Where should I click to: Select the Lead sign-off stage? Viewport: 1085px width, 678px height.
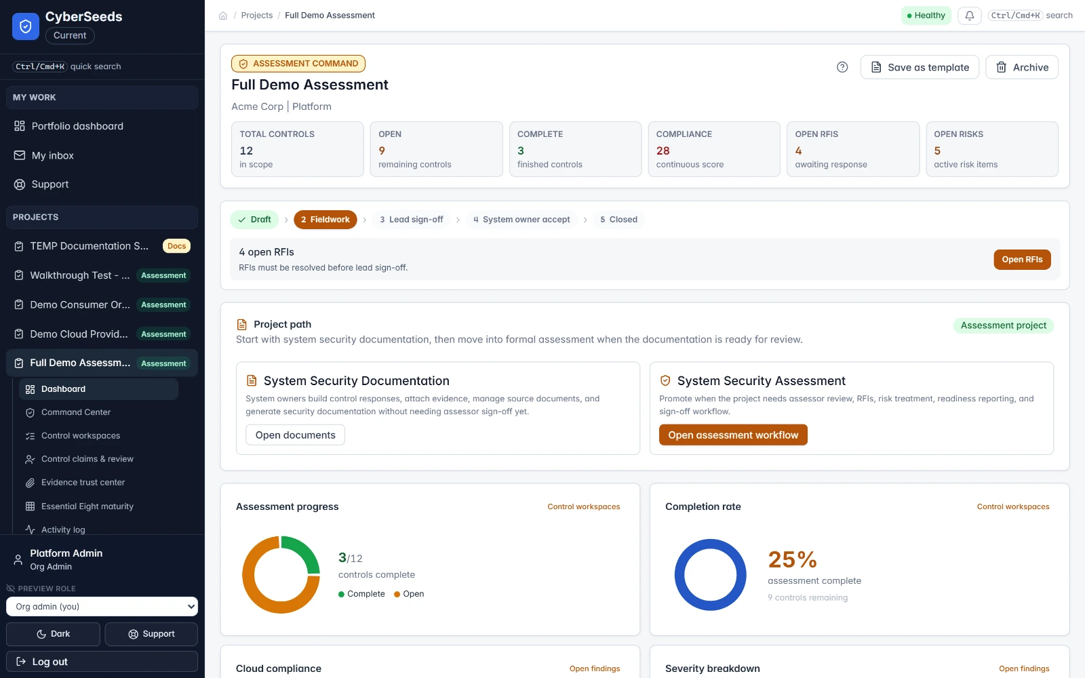pyautogui.click(x=412, y=220)
